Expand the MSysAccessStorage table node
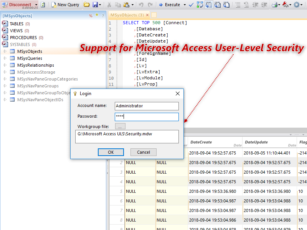The image size is (307, 230). tap(5, 72)
